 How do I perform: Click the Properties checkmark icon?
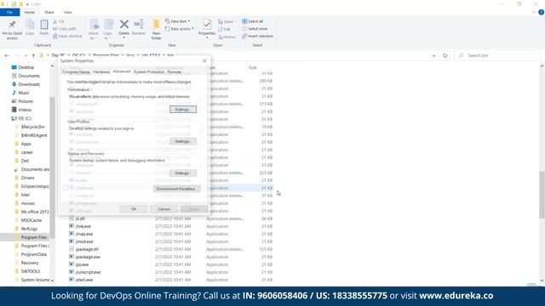pos(207,25)
